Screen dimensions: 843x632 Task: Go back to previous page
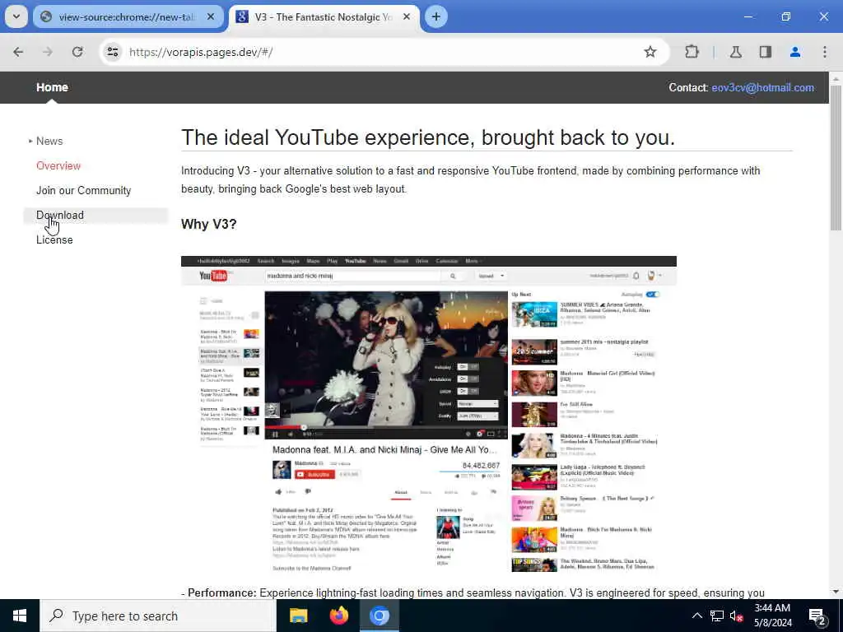(x=18, y=52)
